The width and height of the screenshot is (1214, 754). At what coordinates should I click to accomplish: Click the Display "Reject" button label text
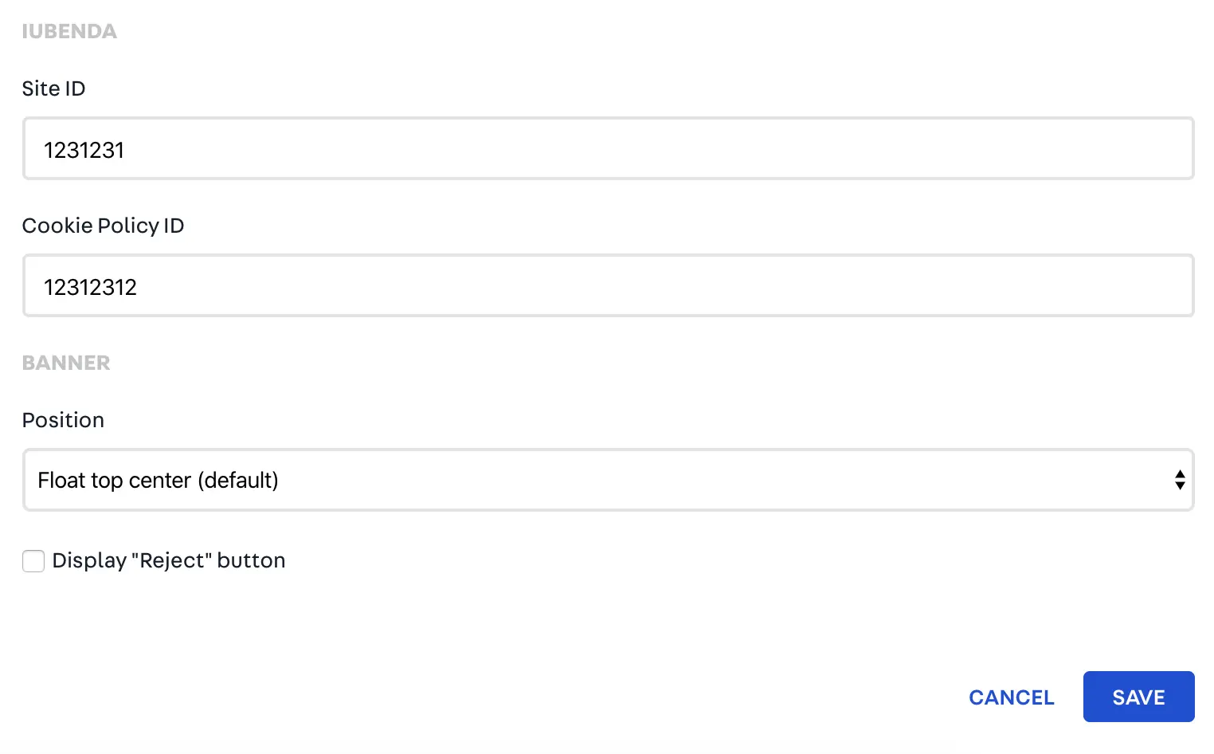pos(168,560)
